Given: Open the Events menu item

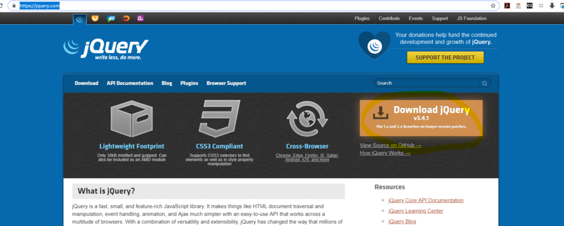Looking at the screenshot, I should (x=415, y=19).
